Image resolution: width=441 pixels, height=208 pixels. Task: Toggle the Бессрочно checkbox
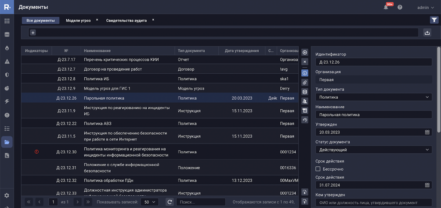click(x=318, y=169)
